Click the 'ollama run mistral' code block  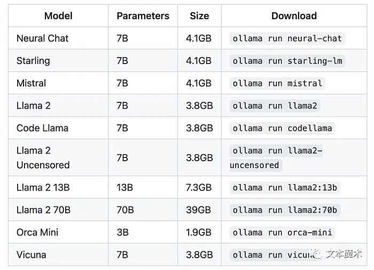click(x=277, y=83)
